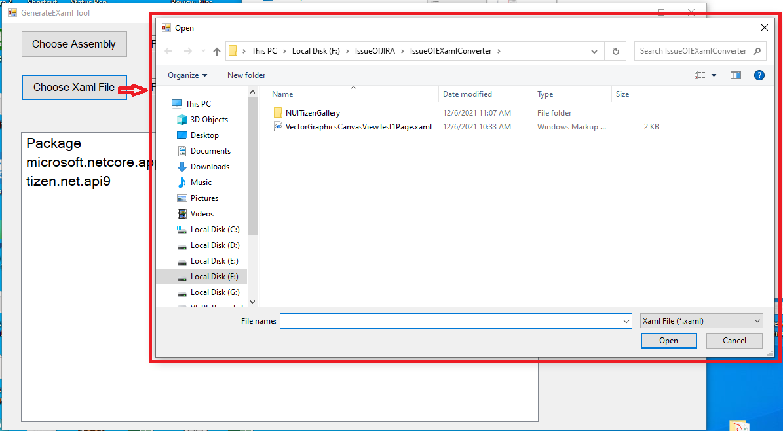
Task: Toggle the preview pane
Action: 736,75
